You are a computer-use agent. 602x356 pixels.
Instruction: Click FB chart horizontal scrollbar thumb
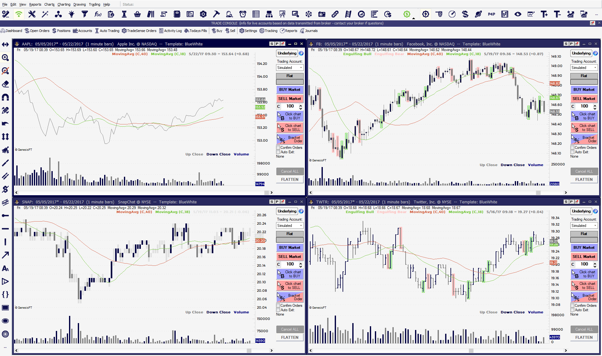point(538,193)
